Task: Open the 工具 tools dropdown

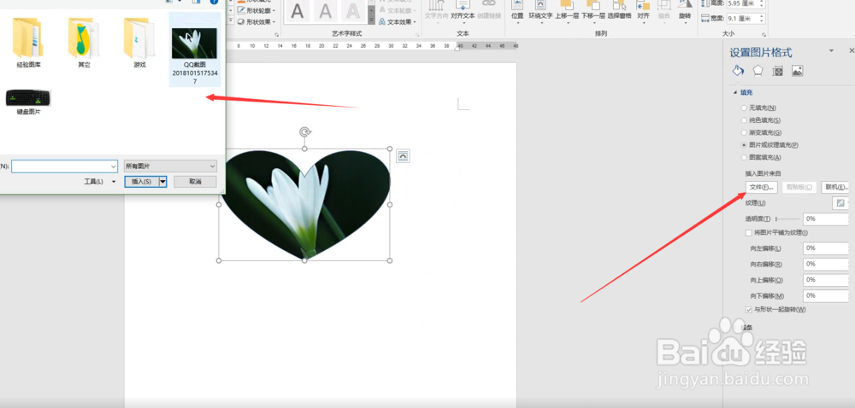Action: click(99, 182)
